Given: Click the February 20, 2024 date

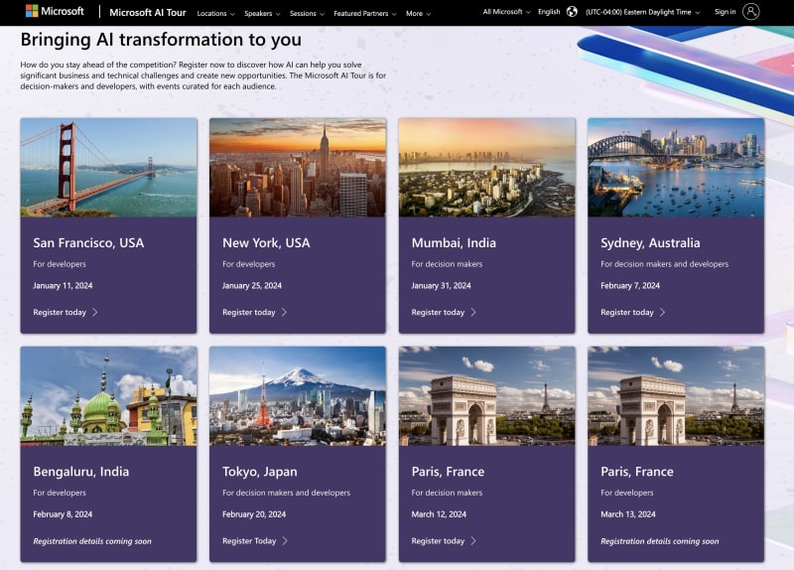Looking at the screenshot, I should [x=254, y=513].
